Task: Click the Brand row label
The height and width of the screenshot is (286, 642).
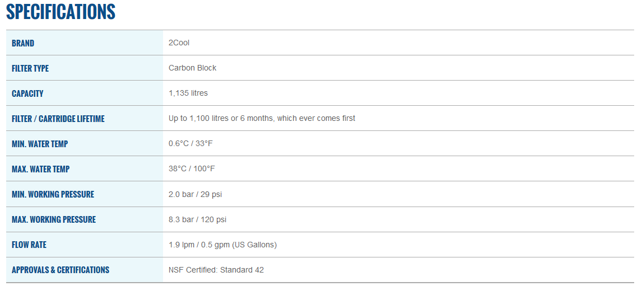Action: tap(23, 43)
